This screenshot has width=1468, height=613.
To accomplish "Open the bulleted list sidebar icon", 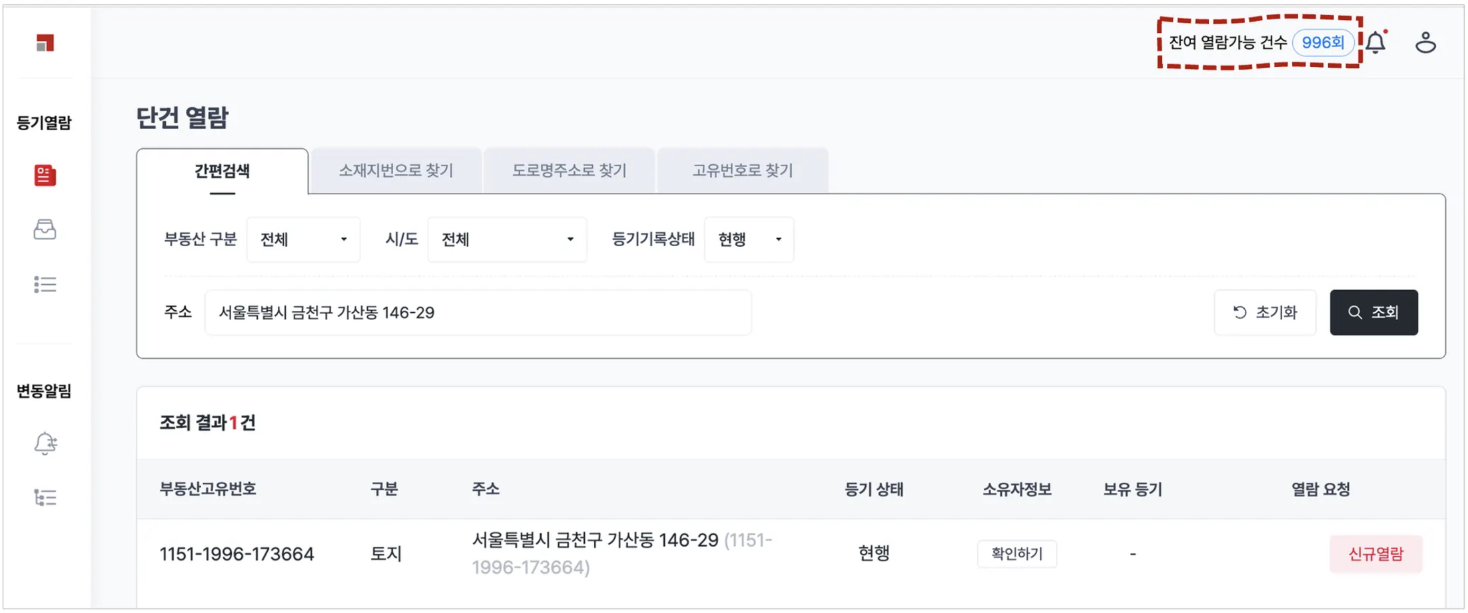I will (x=45, y=284).
